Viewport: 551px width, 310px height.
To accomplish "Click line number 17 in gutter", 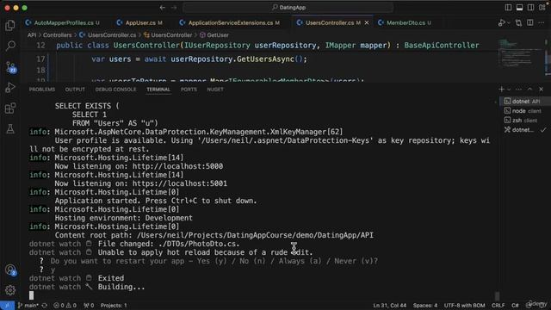I will tap(40, 59).
